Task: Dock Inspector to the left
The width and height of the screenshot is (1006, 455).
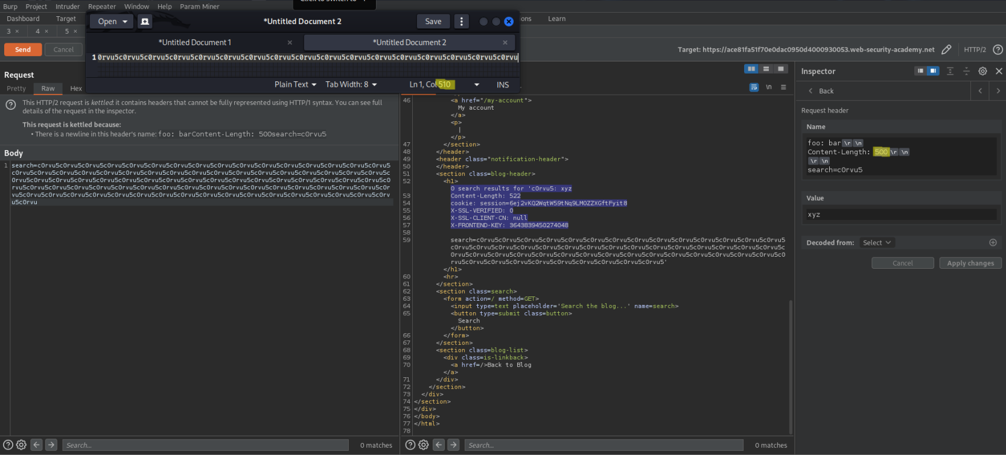Action: tap(920, 71)
